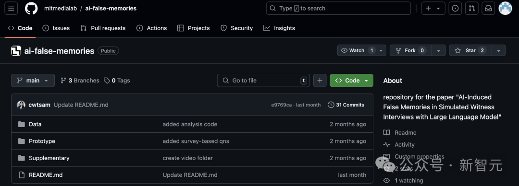519x186 pixels.
Task: Click the Data folder icon
Action: 22,124
